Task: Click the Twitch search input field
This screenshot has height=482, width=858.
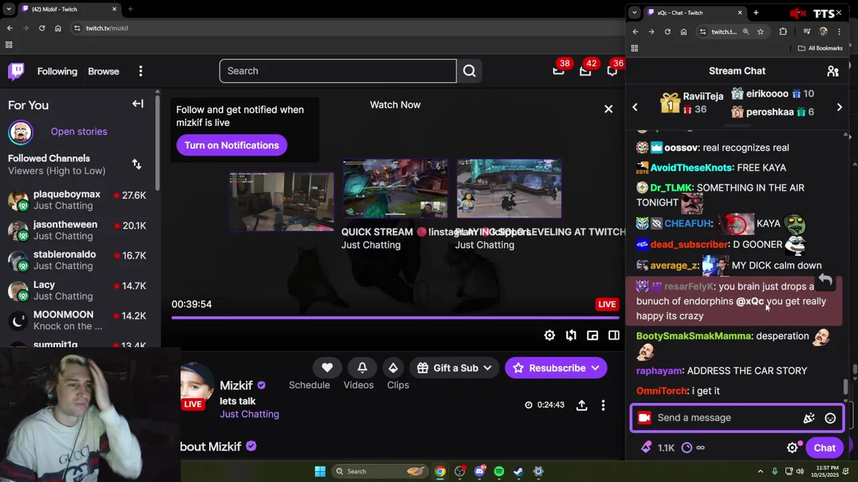Action: [x=338, y=71]
